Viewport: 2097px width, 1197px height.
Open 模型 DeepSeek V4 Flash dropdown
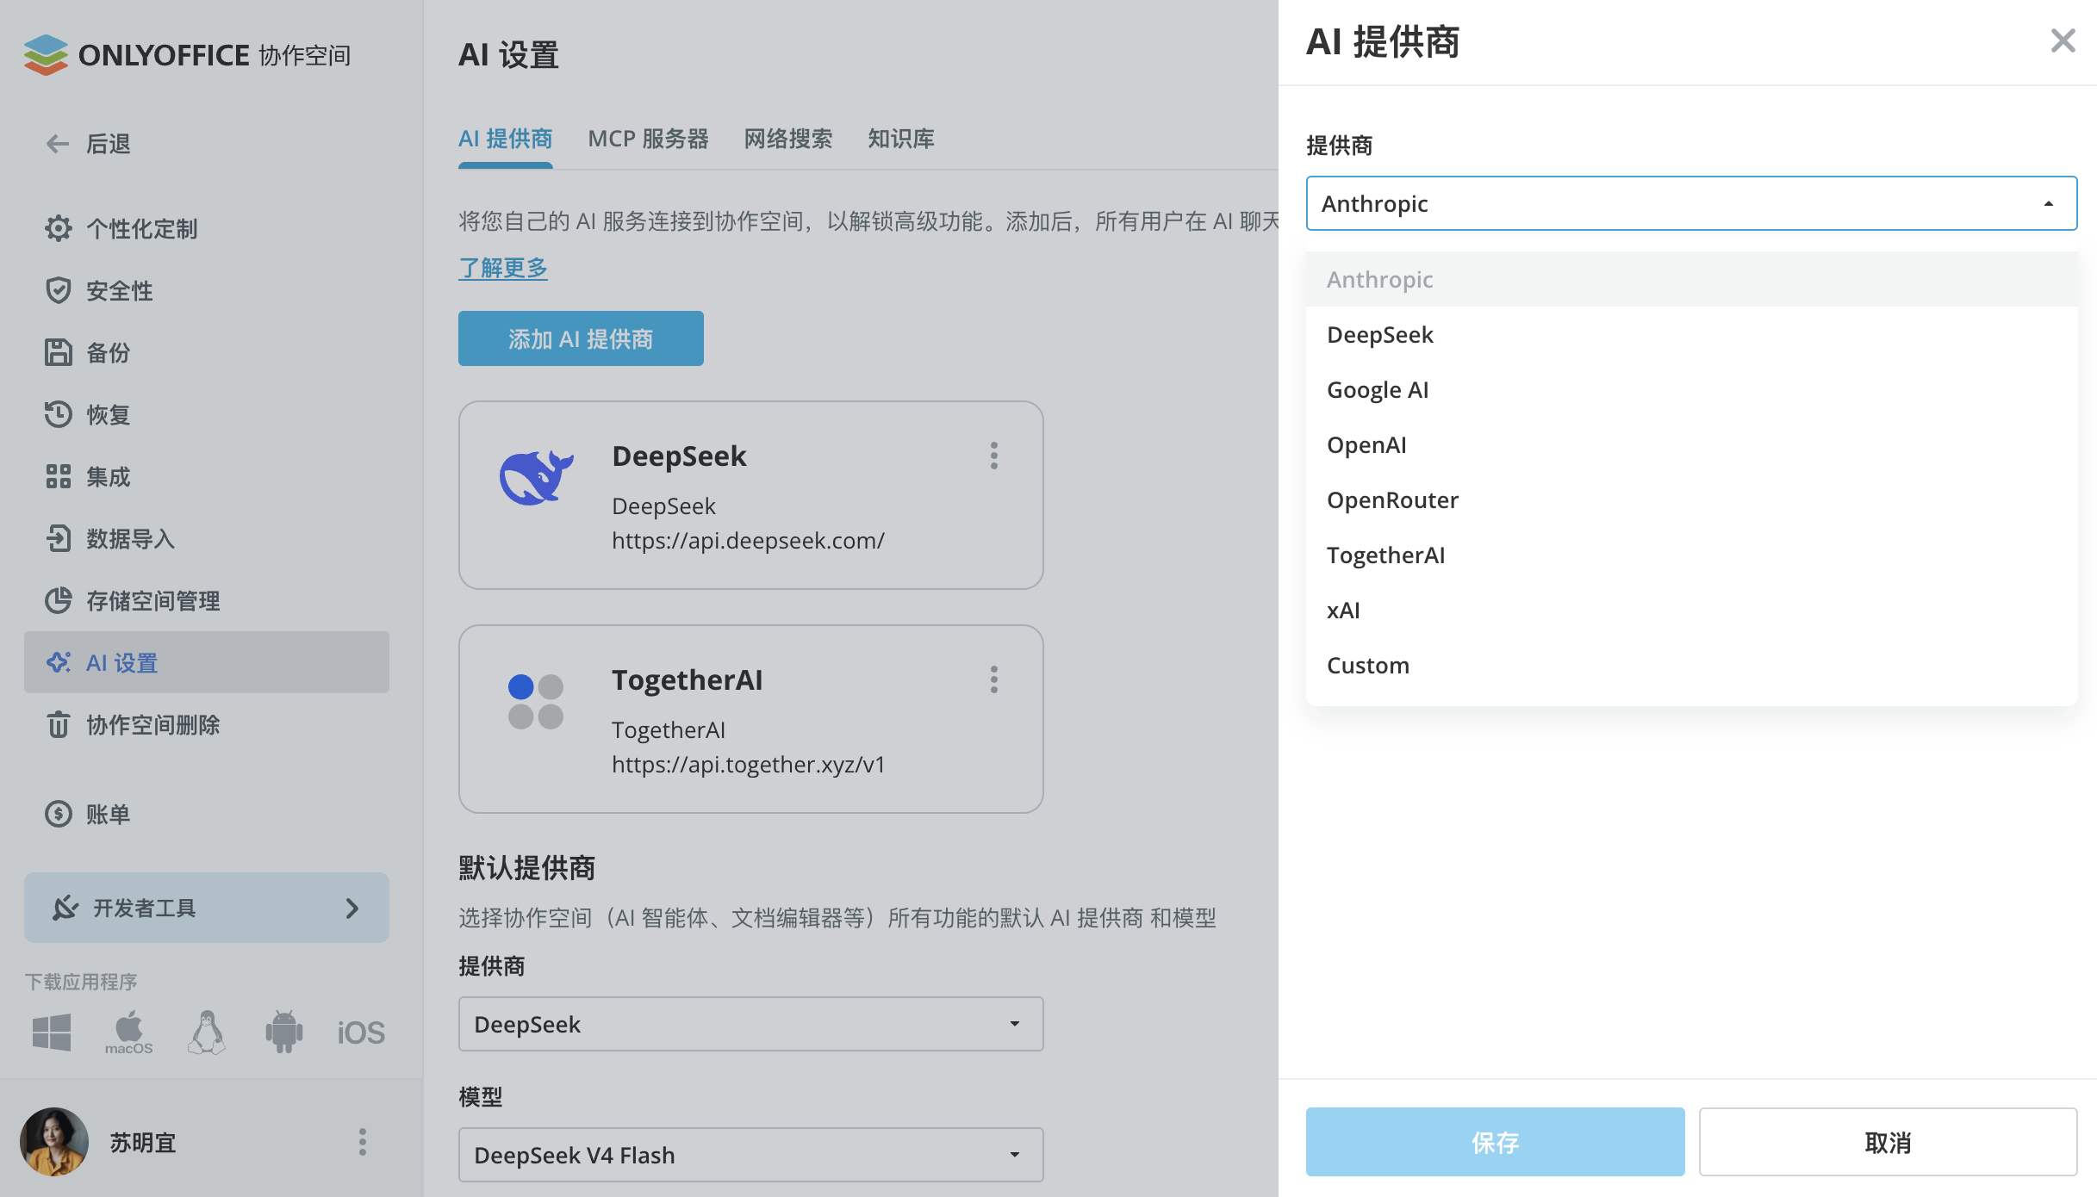[x=750, y=1155]
